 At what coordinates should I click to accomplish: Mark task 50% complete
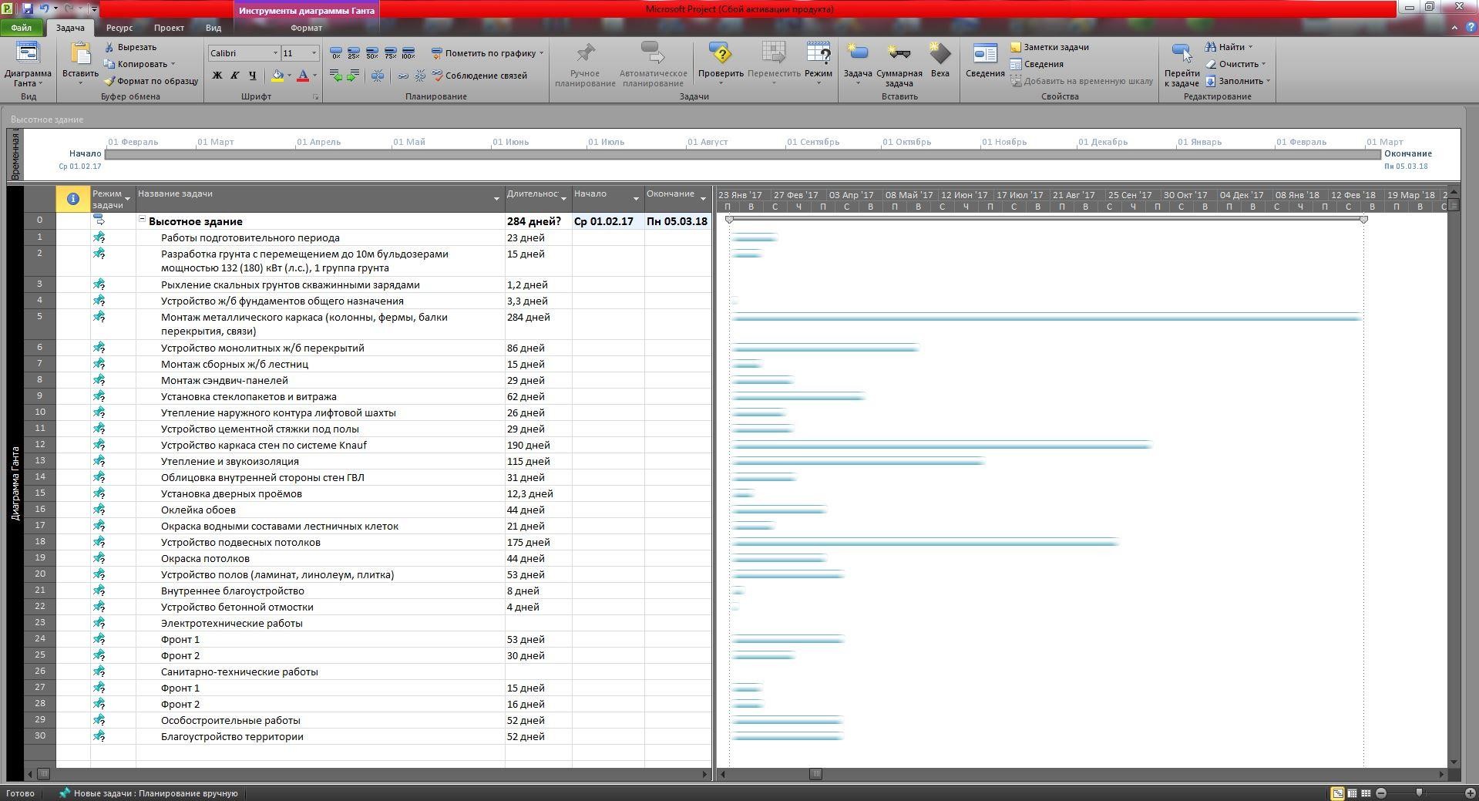(372, 53)
